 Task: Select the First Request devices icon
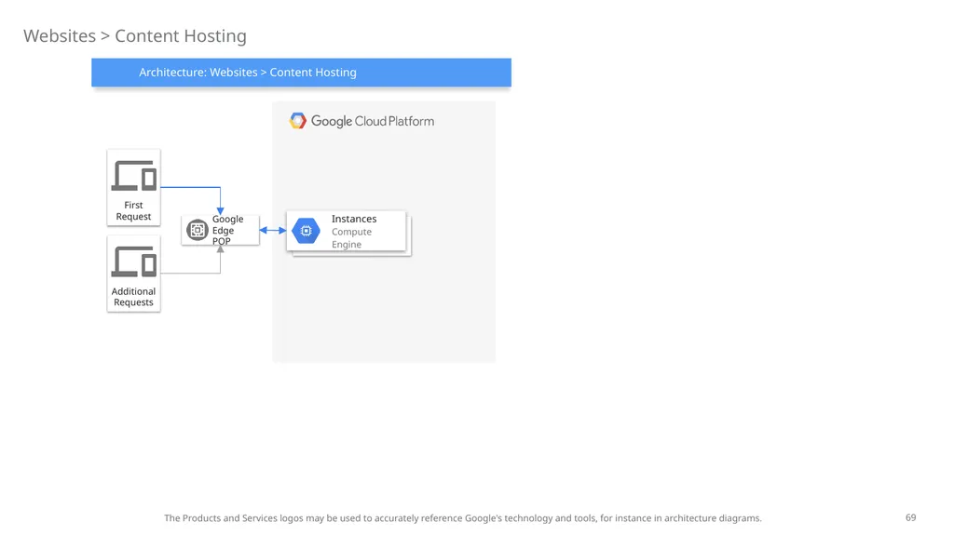click(134, 176)
